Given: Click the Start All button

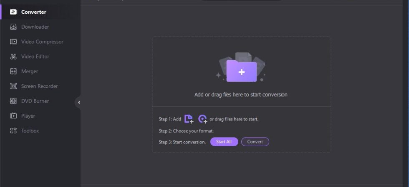Looking at the screenshot, I should coord(224,142).
